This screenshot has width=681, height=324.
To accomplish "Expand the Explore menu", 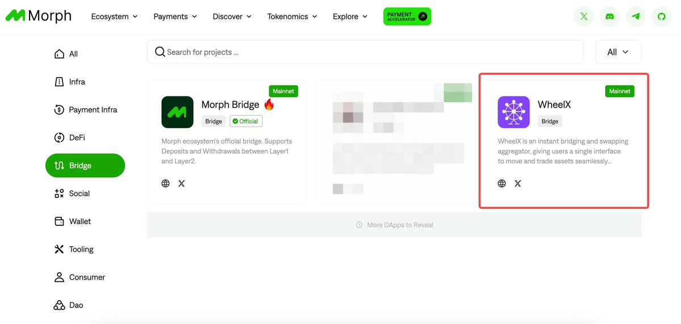I will [x=350, y=16].
